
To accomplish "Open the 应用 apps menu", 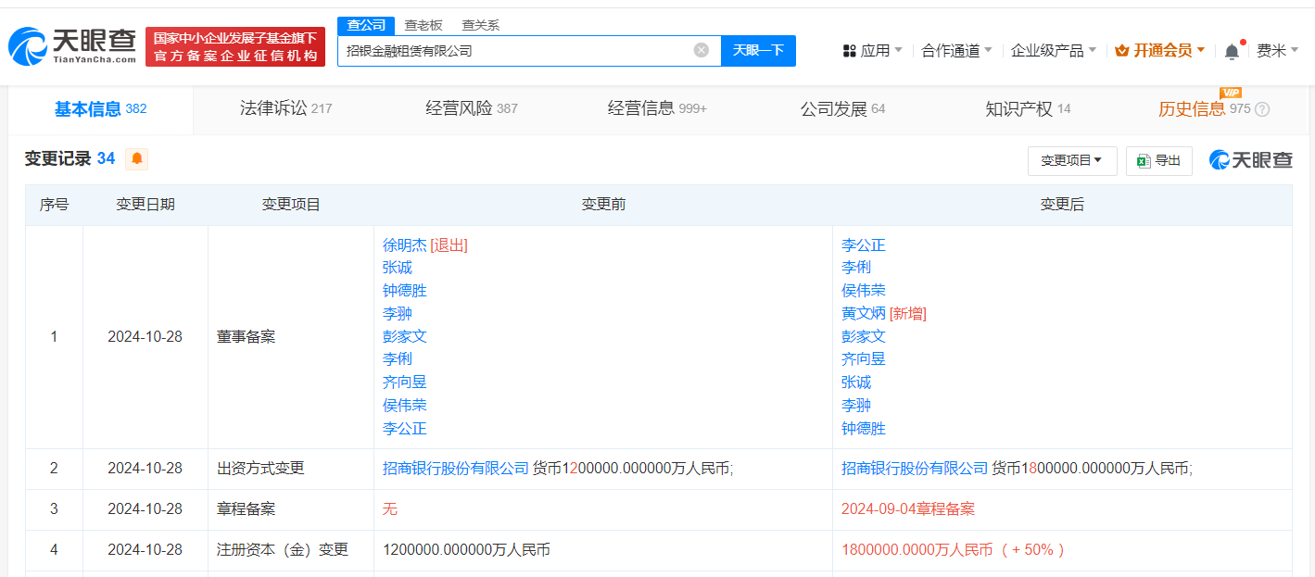I will (x=872, y=51).
